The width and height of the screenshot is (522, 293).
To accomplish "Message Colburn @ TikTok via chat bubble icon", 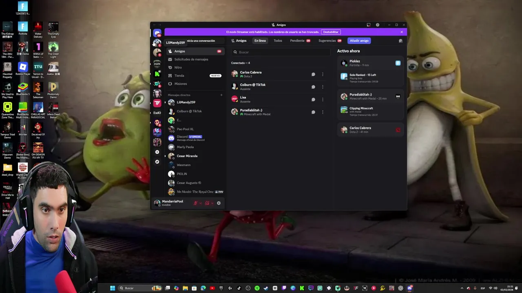I will tap(313, 87).
